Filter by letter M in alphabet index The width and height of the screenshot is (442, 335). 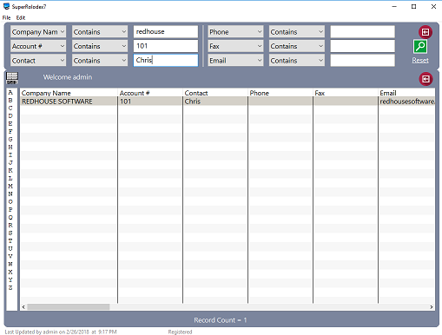coord(10,186)
